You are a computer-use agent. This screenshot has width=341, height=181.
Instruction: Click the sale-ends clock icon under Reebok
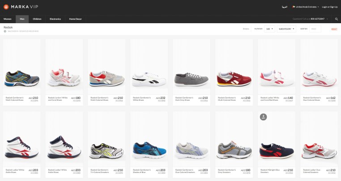(5, 31)
